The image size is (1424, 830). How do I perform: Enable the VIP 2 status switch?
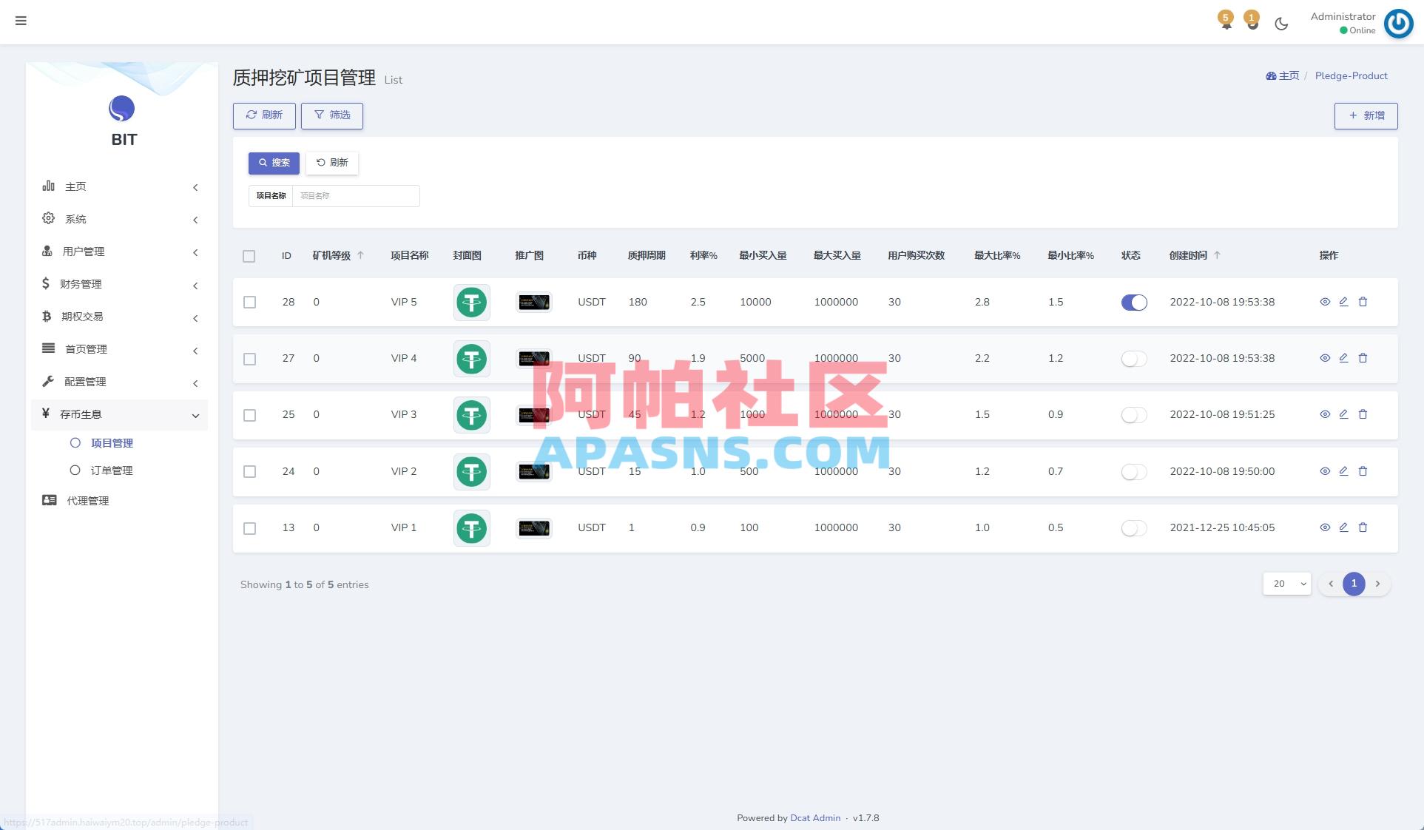[x=1133, y=471]
